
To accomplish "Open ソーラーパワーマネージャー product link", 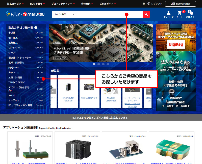I will [x=132, y=102].
